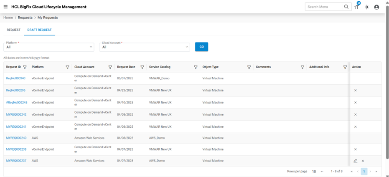Expand the Cloud Account dropdown
This screenshot has width=389, height=177.
click(145, 47)
